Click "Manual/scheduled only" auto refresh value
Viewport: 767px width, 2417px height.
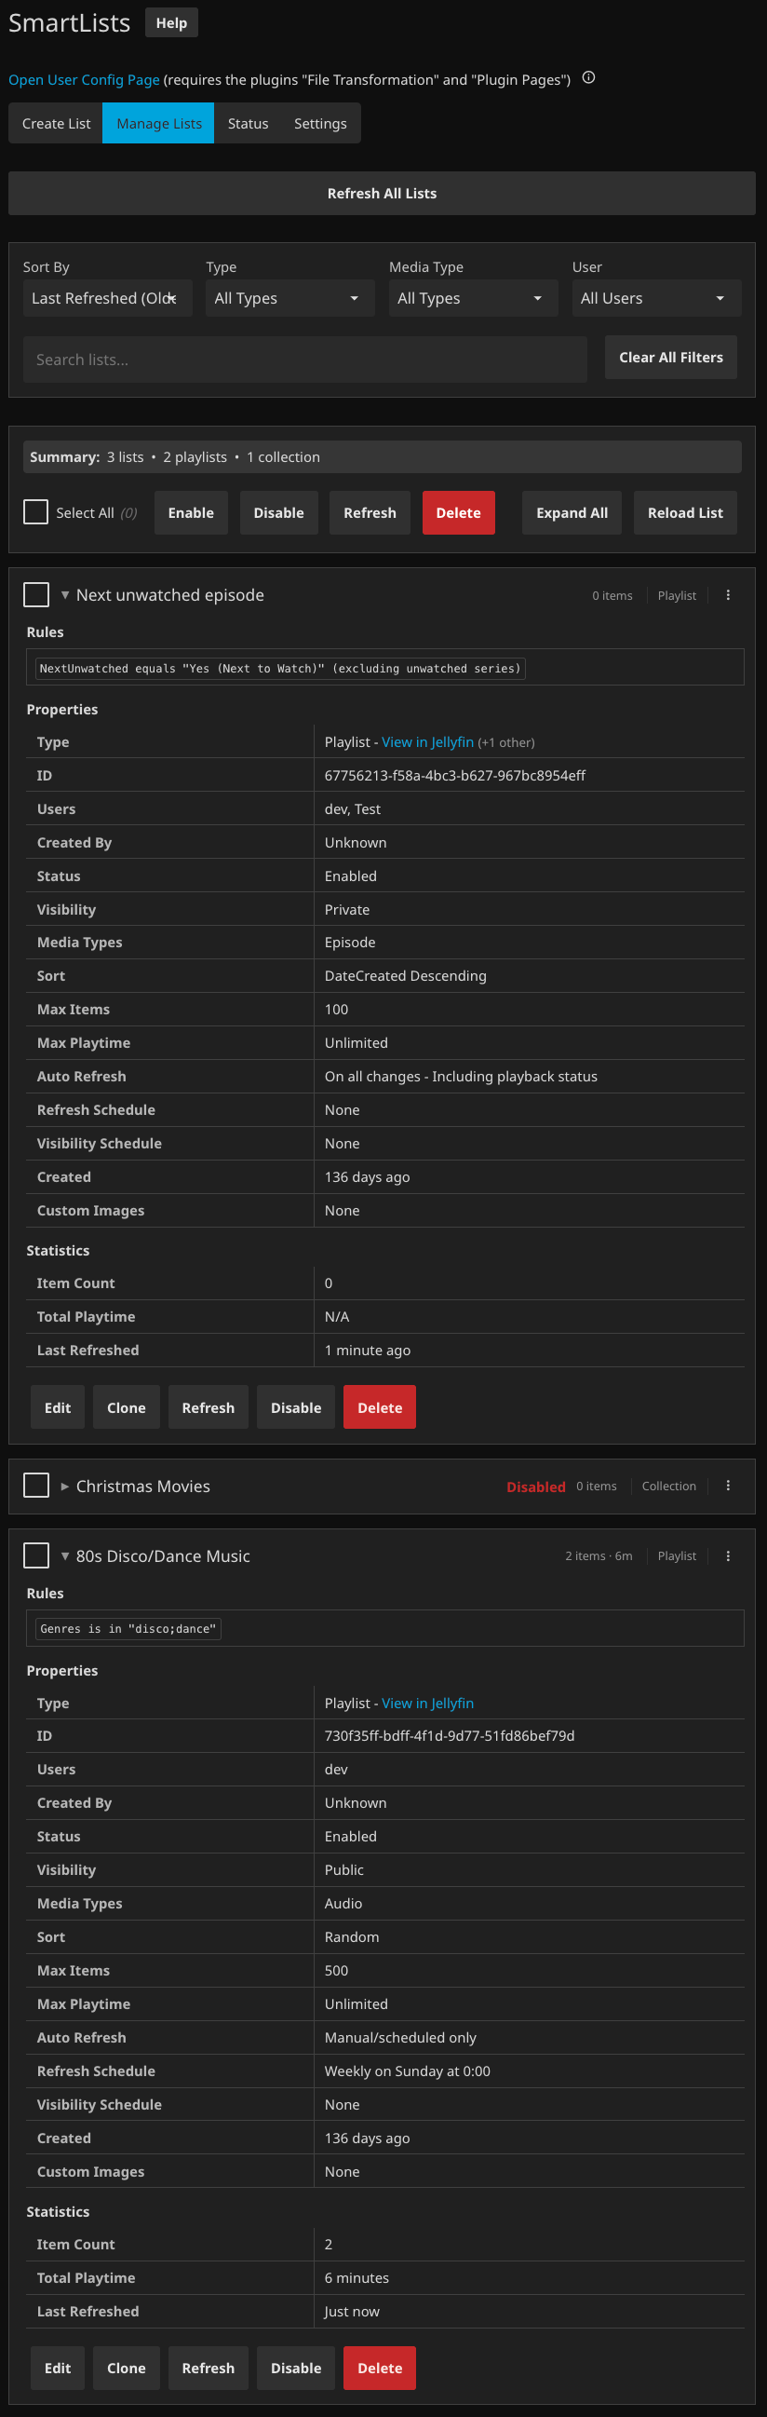click(400, 2037)
